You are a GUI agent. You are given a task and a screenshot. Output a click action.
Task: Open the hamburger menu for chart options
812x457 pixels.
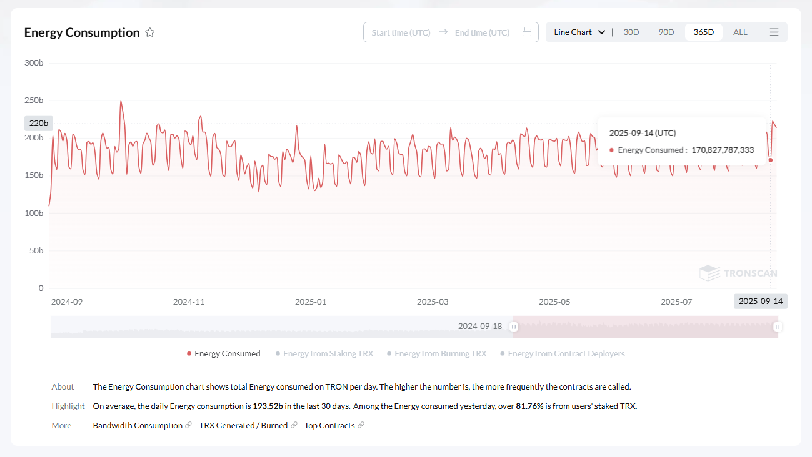click(x=774, y=32)
